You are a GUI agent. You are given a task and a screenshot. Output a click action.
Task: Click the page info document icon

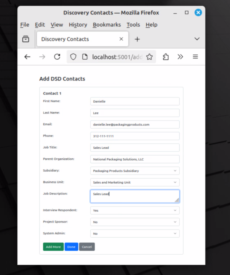(x=85, y=57)
